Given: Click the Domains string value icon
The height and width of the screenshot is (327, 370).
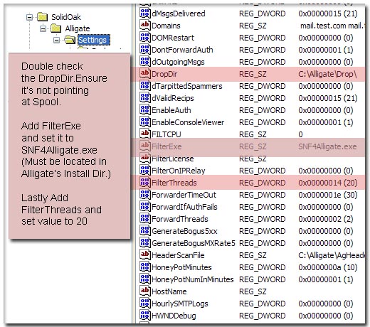Looking at the screenshot, I should click(x=145, y=25).
